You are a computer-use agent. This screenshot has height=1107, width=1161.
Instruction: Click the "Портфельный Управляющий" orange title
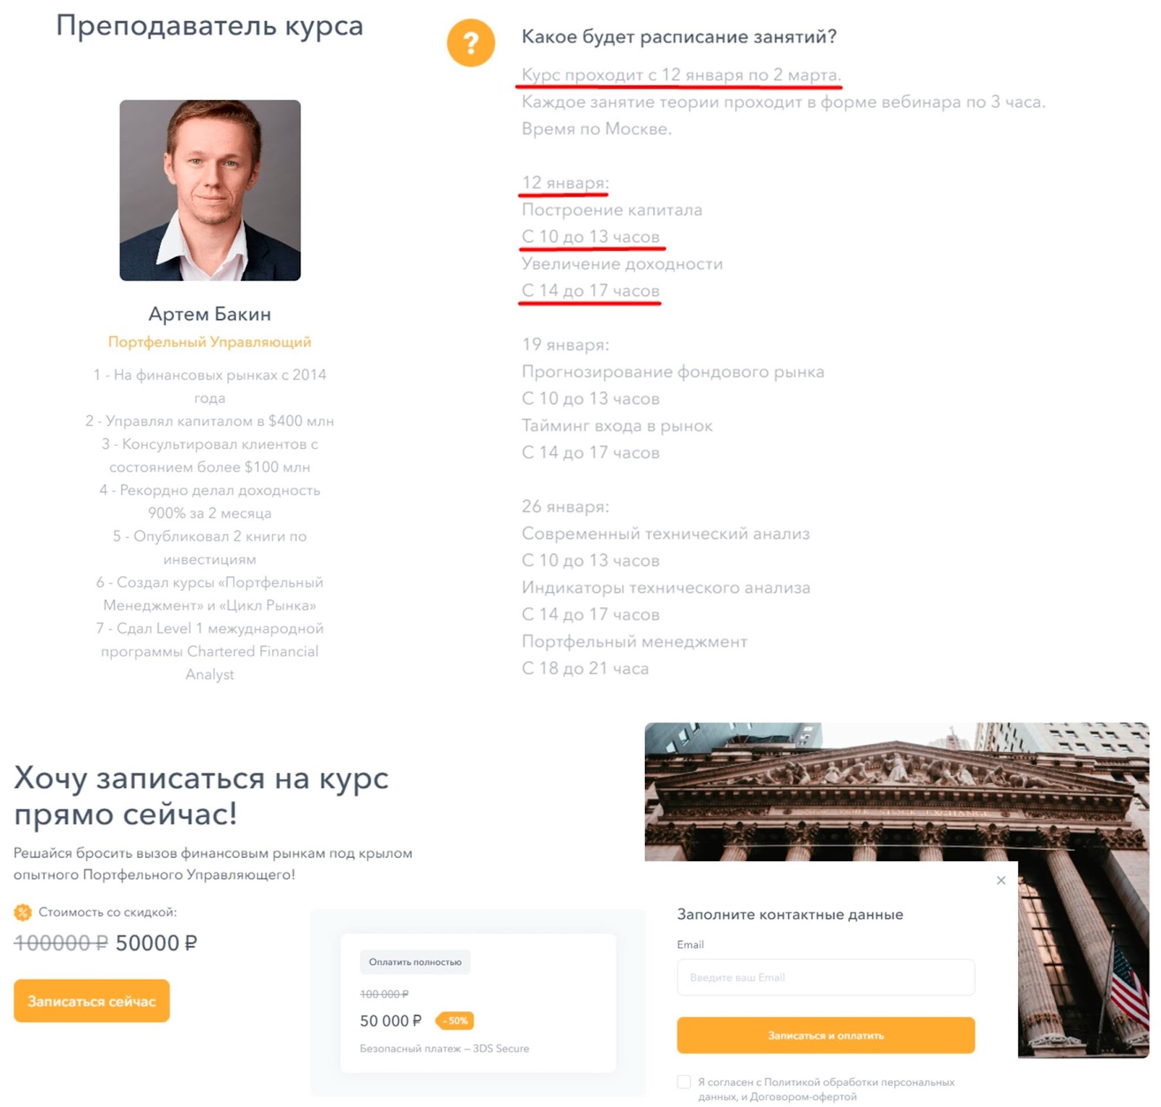[x=210, y=342]
